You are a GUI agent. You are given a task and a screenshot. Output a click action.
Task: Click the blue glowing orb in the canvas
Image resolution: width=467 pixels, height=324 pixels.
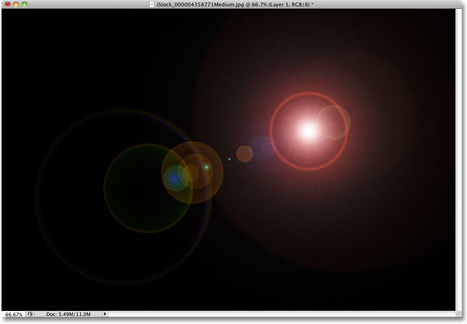[x=174, y=179]
